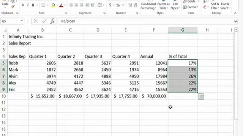
Task: Open Alignment dialog launcher
Action: pyautogui.click(x=104, y=13)
